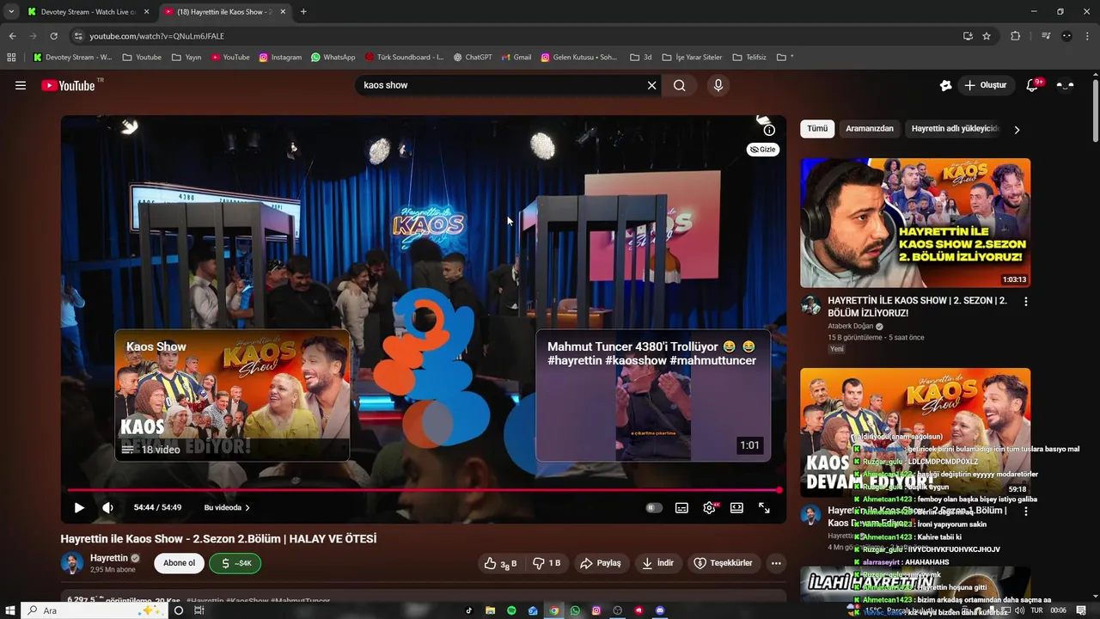Mute the video volume

[x=107, y=507]
